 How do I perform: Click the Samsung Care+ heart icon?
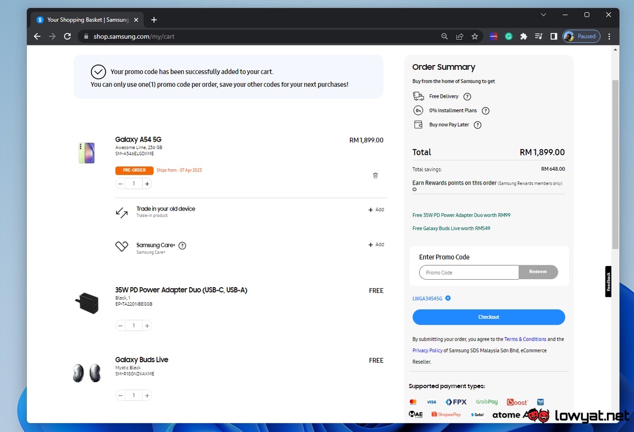122,246
